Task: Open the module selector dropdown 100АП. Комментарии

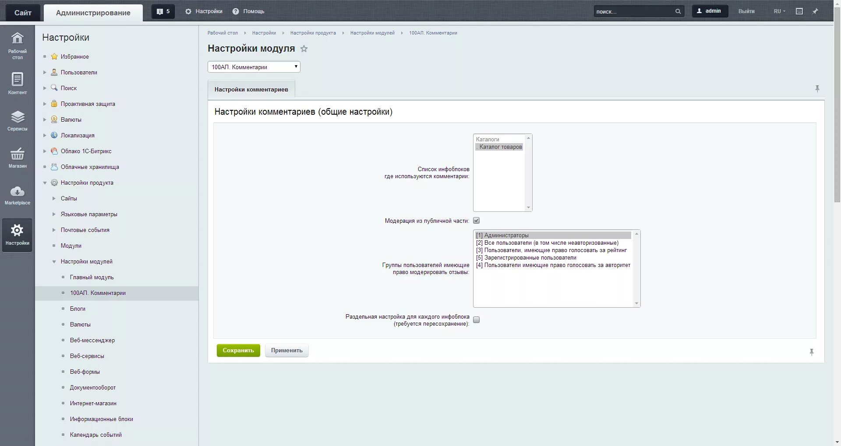Action: pos(254,67)
